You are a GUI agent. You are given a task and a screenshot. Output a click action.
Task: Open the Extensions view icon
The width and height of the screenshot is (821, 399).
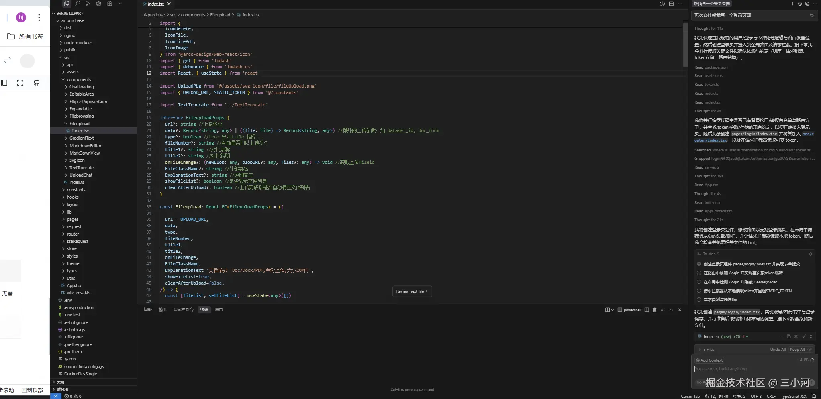coord(110,4)
